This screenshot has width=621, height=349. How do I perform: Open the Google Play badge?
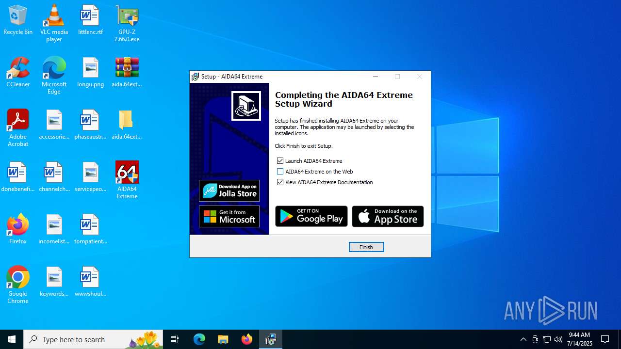pyautogui.click(x=311, y=216)
